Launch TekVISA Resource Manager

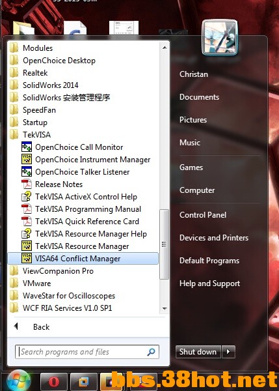[83, 246]
